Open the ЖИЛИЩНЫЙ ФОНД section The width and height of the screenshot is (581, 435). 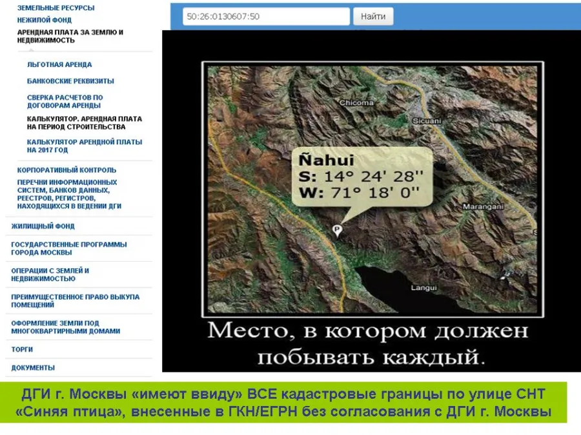[x=43, y=226]
